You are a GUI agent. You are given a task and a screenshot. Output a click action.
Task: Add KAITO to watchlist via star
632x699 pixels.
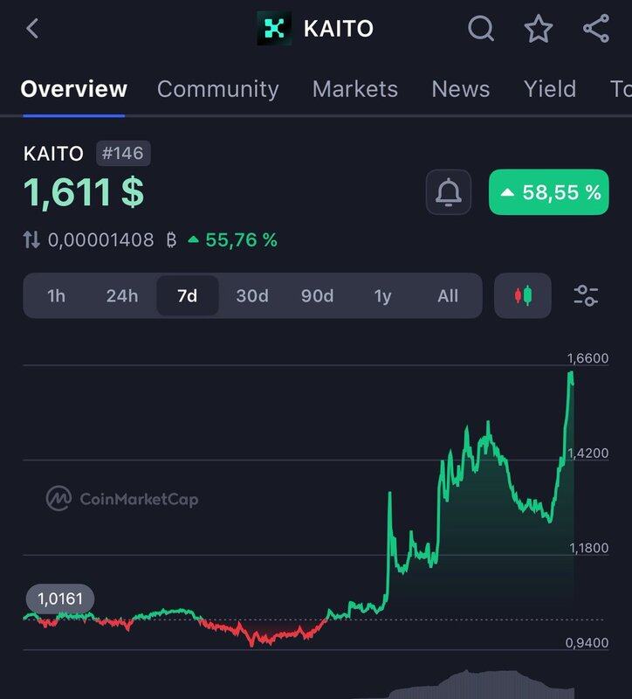tap(539, 29)
